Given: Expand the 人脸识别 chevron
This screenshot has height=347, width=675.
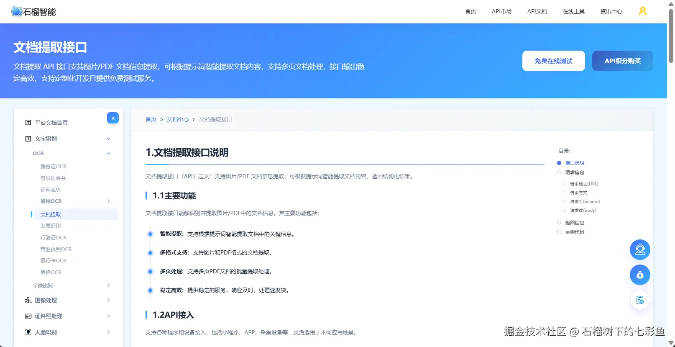Looking at the screenshot, I should click(108, 332).
